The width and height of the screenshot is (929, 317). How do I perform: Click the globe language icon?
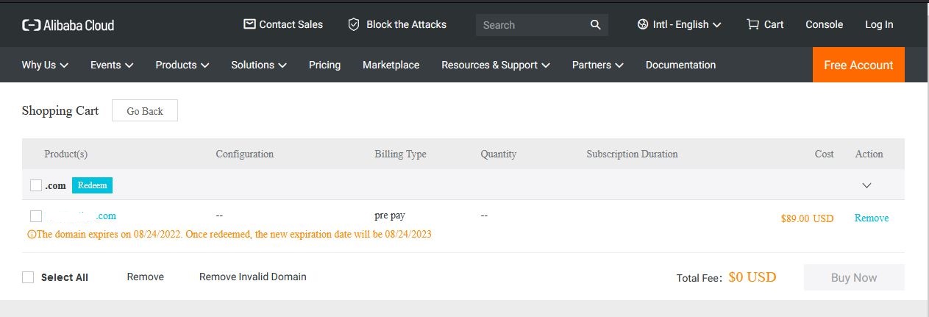pyautogui.click(x=643, y=24)
